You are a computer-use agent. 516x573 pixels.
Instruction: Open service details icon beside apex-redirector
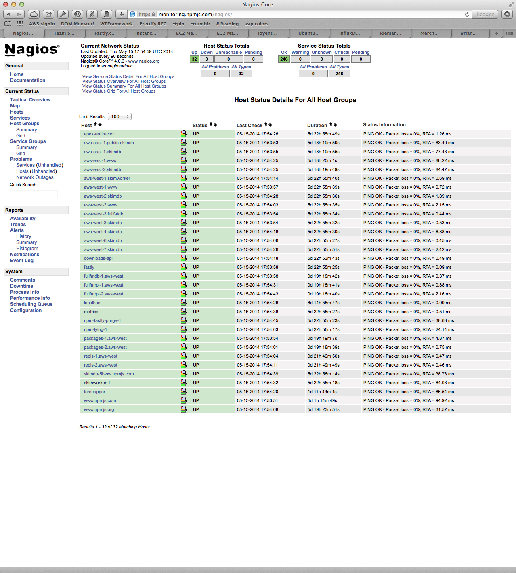pos(184,133)
